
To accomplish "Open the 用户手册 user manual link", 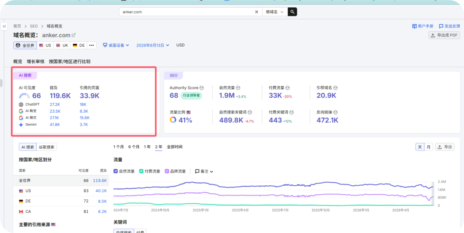I will (423, 26).
